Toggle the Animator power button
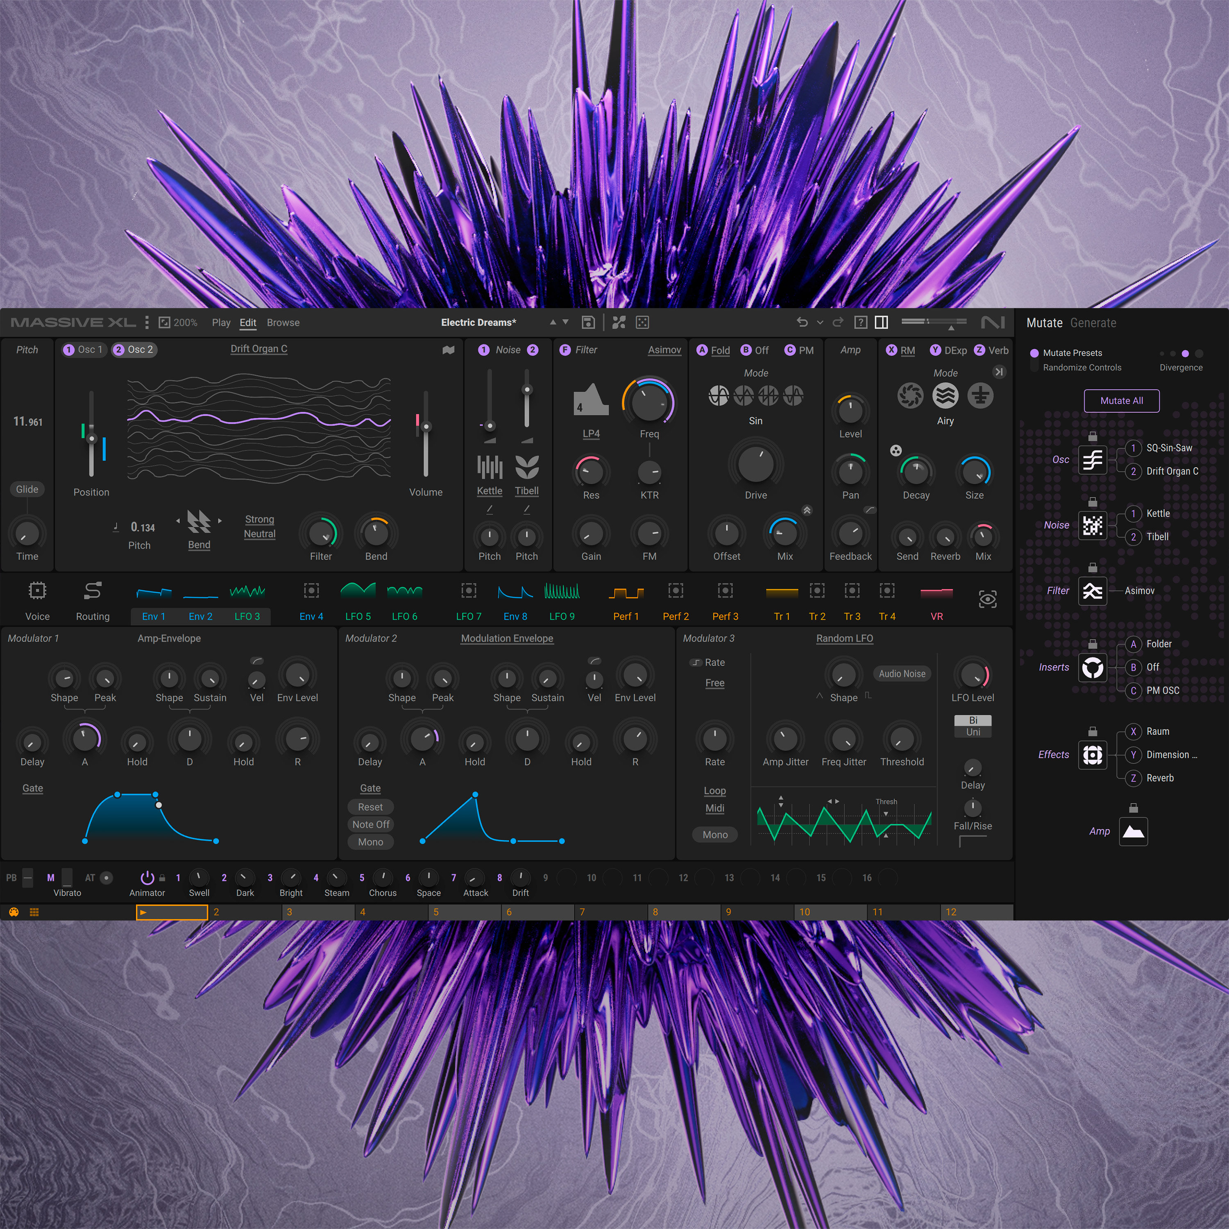Screen dimensions: 1229x1229 pyautogui.click(x=147, y=878)
